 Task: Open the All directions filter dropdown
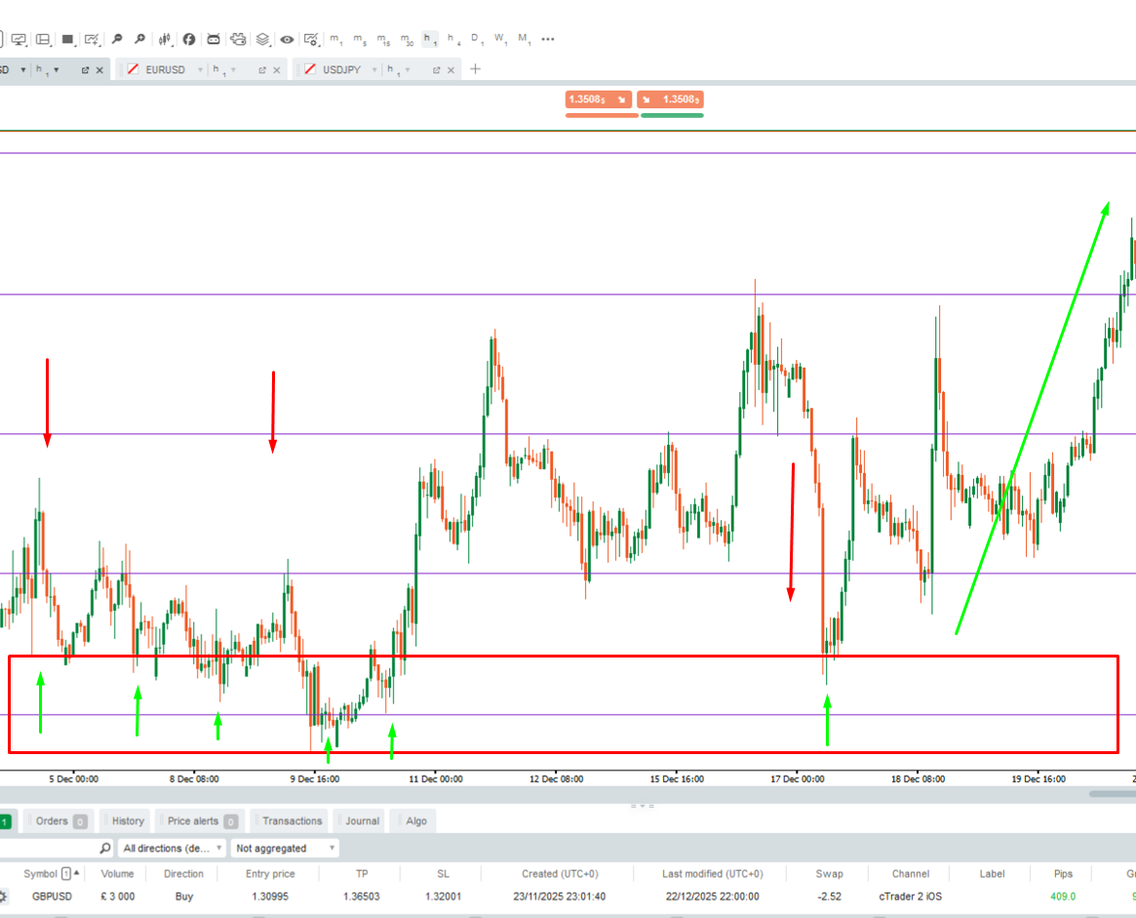point(172,848)
